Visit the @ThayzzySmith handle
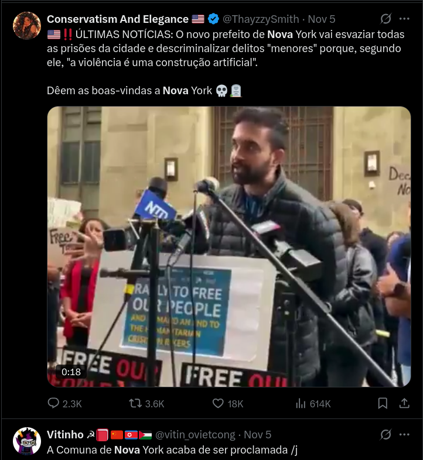 [x=261, y=19]
